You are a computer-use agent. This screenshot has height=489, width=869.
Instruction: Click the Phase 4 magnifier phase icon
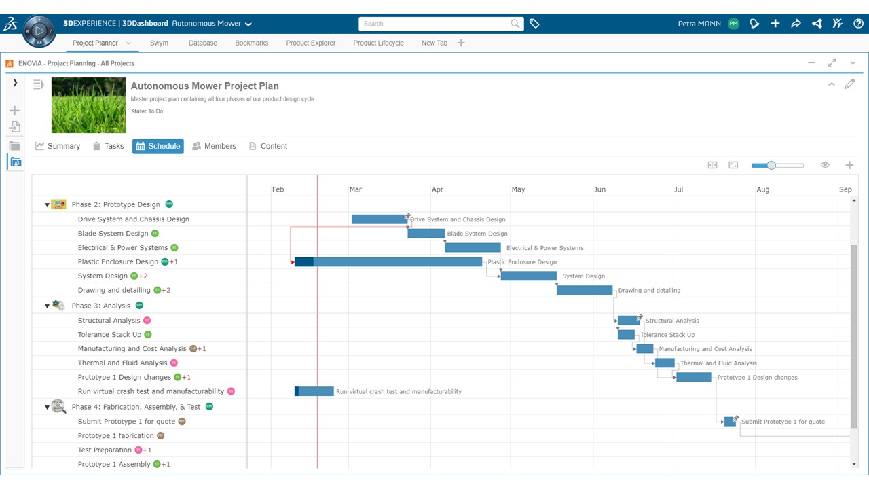pyautogui.click(x=58, y=406)
